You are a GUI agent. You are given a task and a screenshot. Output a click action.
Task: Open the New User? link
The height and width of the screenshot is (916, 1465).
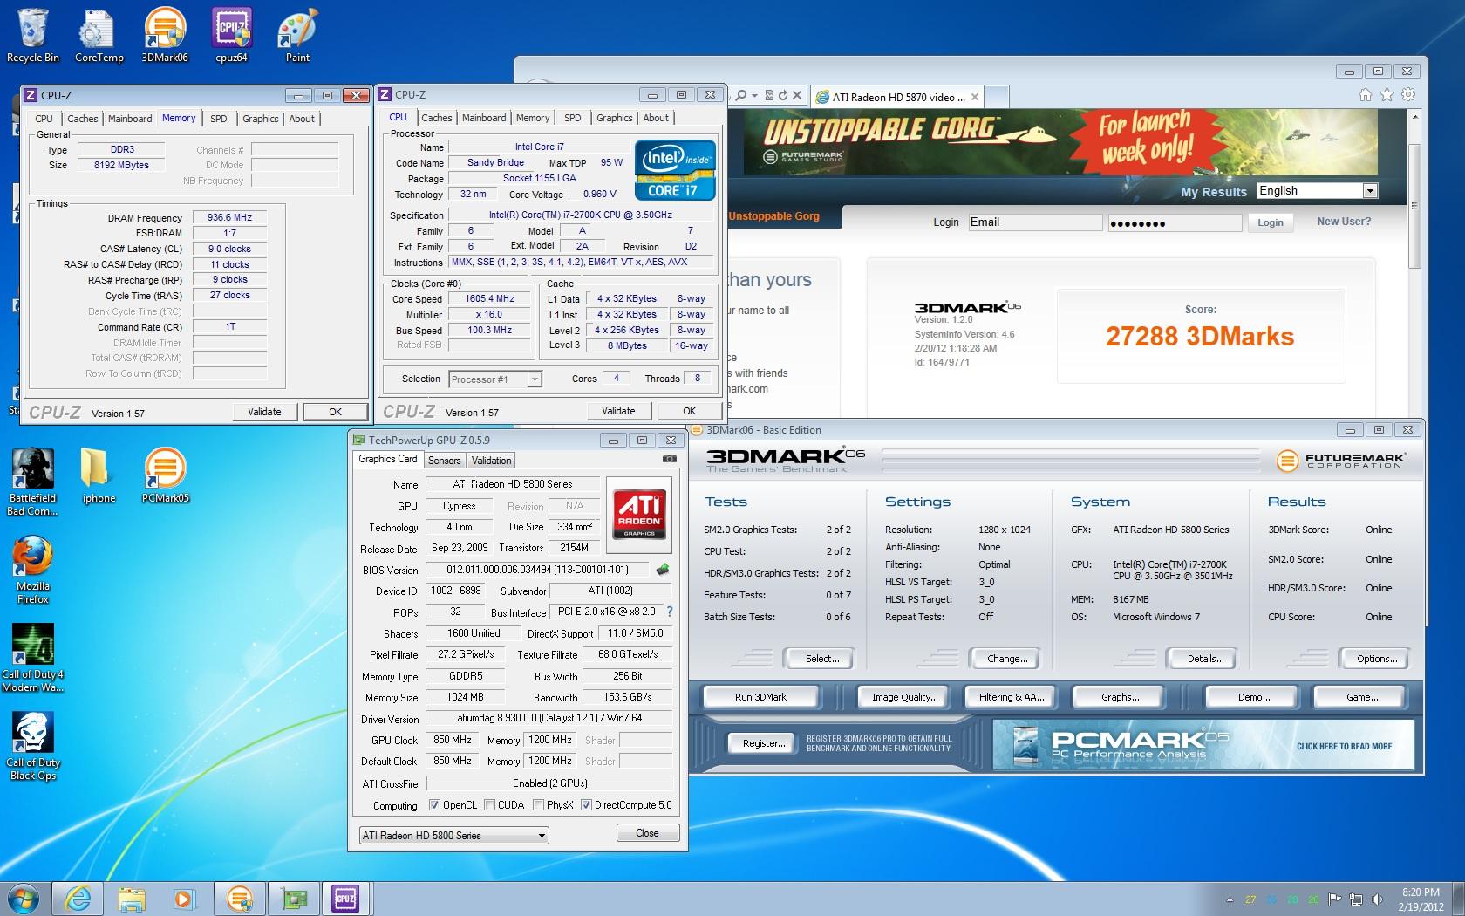[1343, 222]
